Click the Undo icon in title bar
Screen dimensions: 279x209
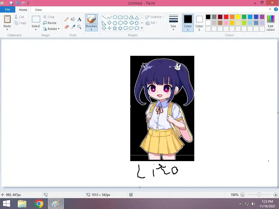pos(17,3)
